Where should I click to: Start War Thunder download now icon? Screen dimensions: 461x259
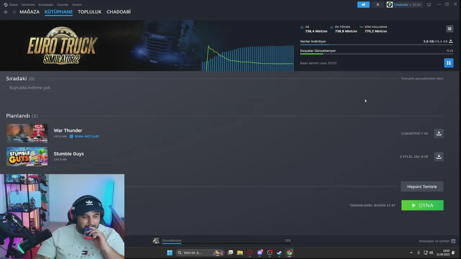point(439,133)
